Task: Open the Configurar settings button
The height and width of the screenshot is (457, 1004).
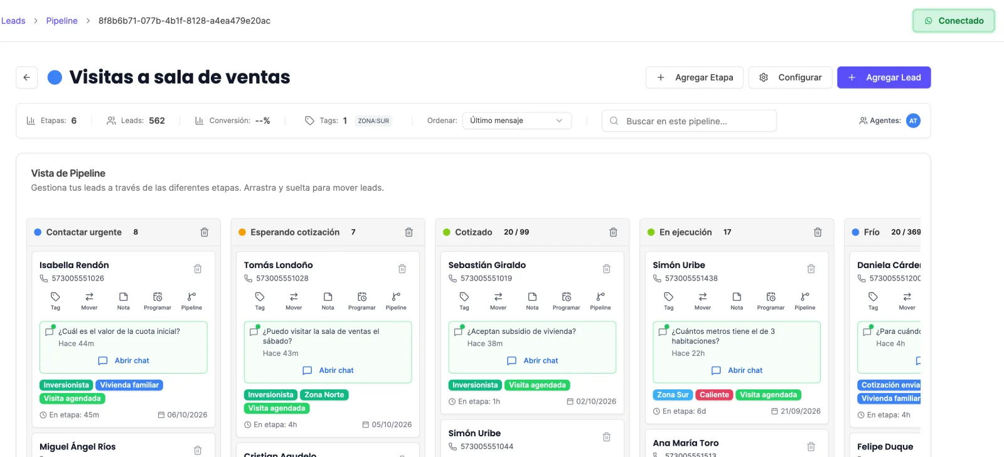Action: 790,77
